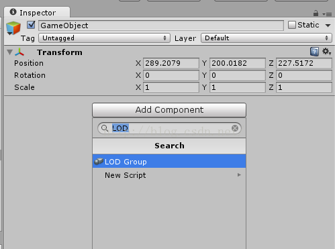The image size is (335, 249).
Task: Click the LOD Group component icon
Action: pyautogui.click(x=99, y=161)
